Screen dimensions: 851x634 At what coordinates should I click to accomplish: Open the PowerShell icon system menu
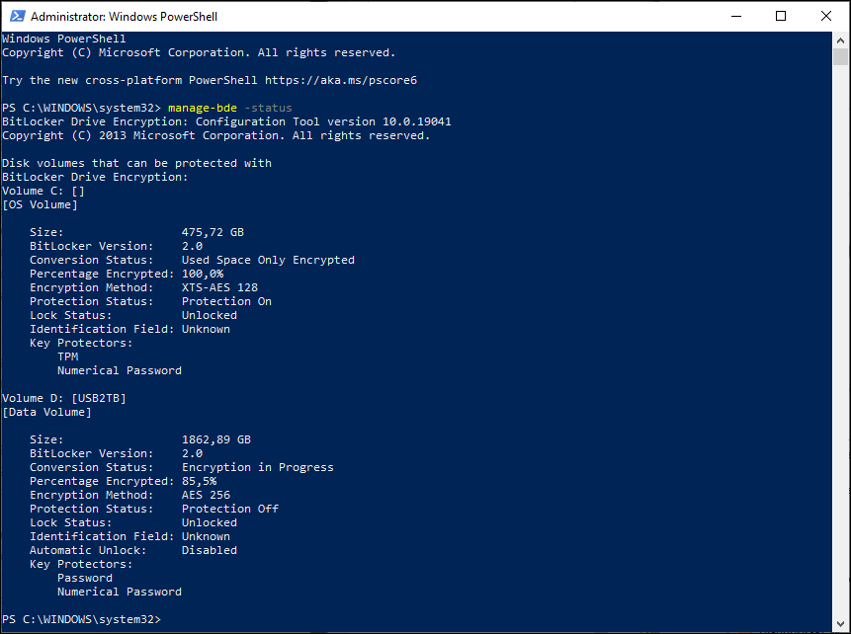18,16
